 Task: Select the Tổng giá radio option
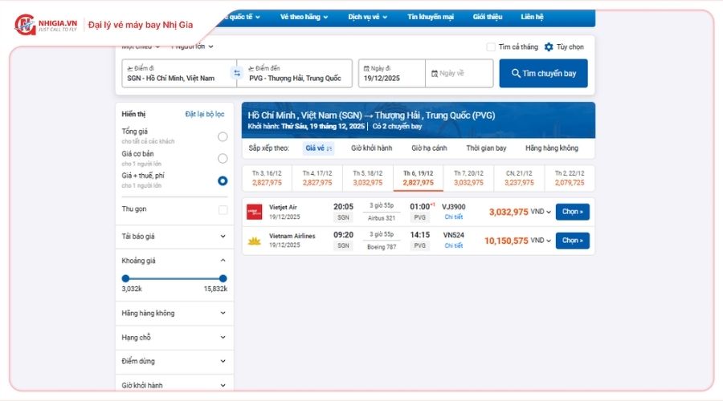(223, 136)
